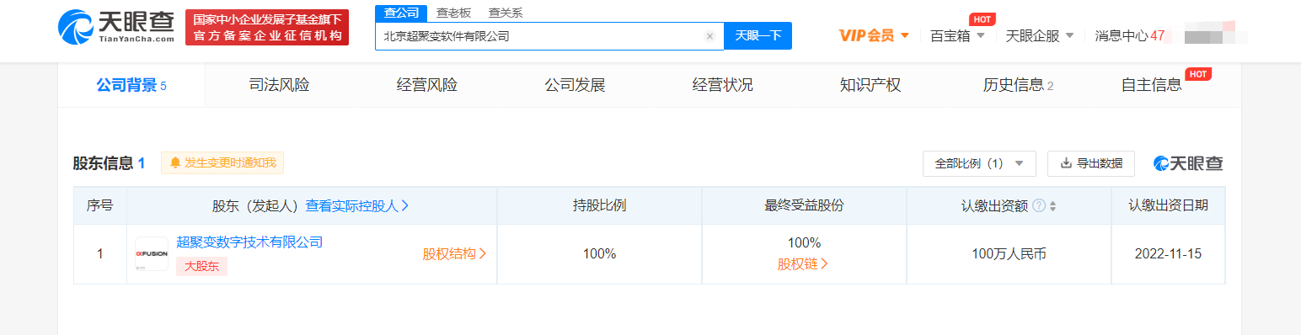
Task: Click the xFusion company logo thumbnail
Action: coord(152,253)
